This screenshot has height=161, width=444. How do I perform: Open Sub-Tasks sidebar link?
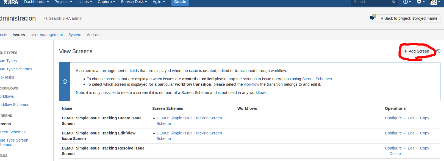[7, 77]
